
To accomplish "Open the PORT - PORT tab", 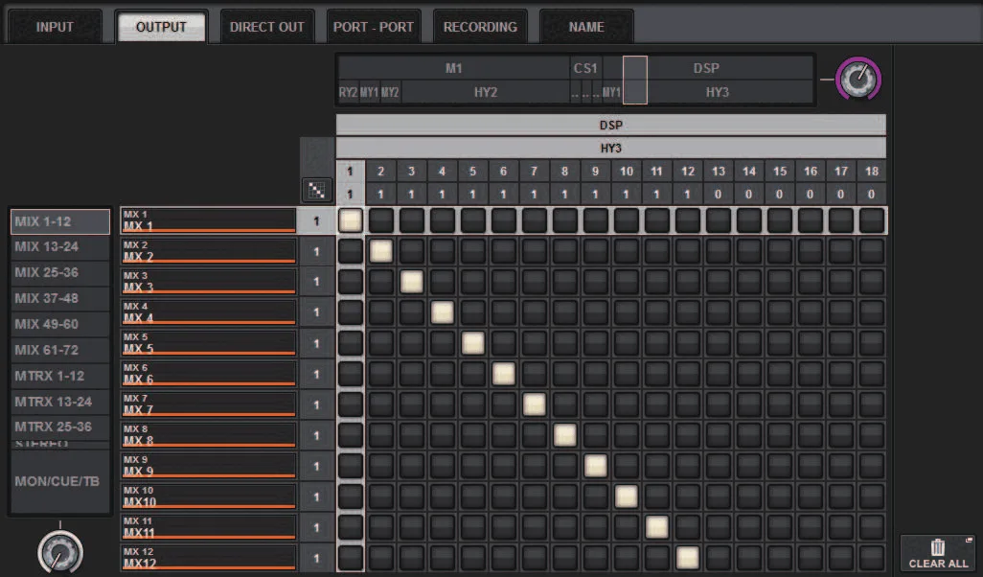I will tap(373, 27).
